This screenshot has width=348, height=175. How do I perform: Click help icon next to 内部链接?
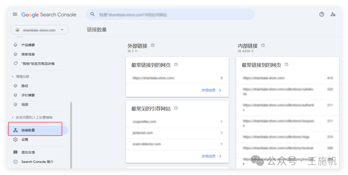pos(263,45)
